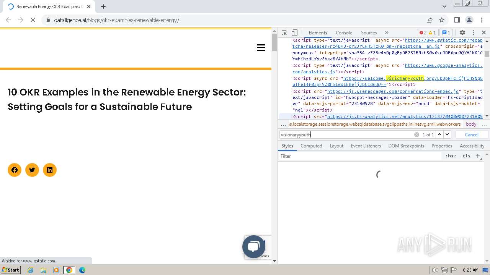The height and width of the screenshot is (275, 490).
Task: Open the Layout tab
Action: (336, 146)
